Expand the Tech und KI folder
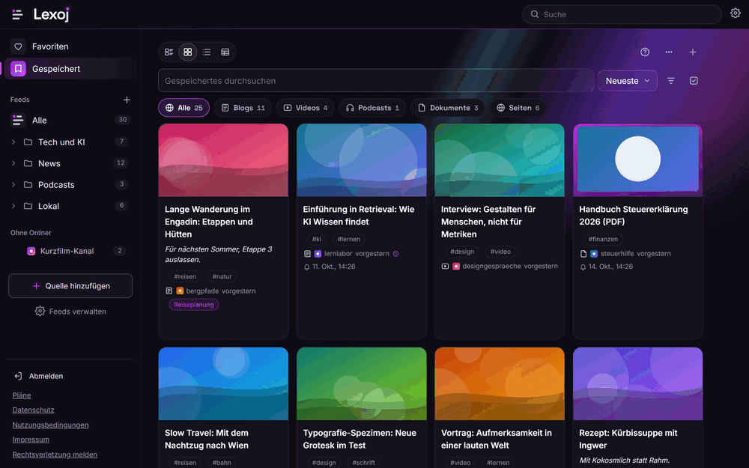The width and height of the screenshot is (749, 468). pos(13,142)
